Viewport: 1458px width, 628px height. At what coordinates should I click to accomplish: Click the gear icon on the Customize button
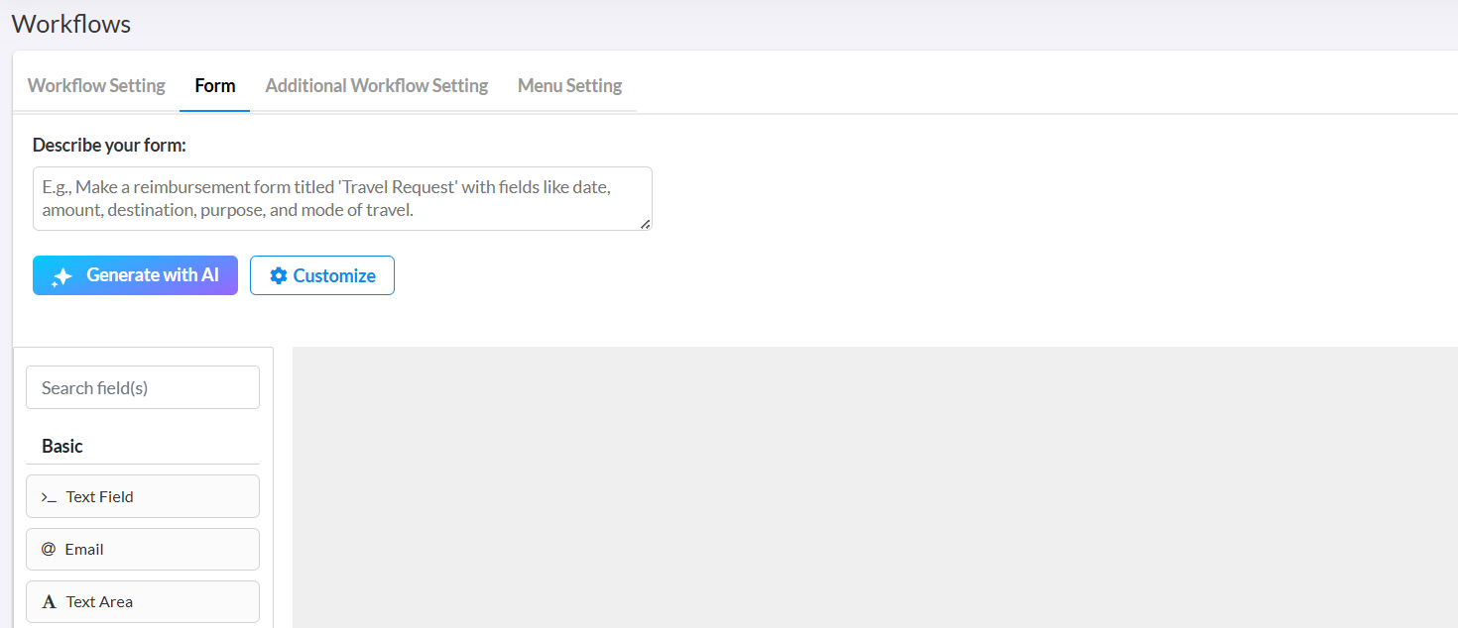click(x=279, y=276)
